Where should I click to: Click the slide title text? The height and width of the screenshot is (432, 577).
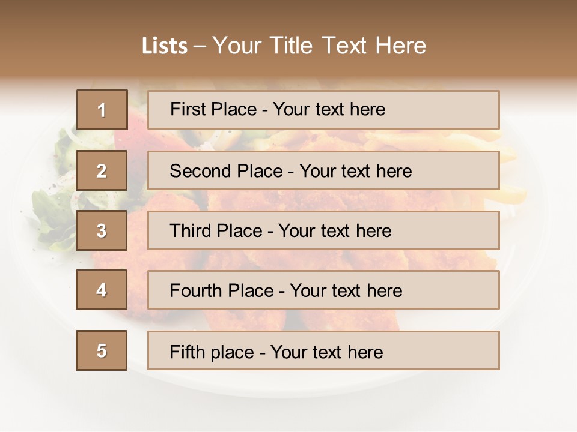(x=284, y=46)
